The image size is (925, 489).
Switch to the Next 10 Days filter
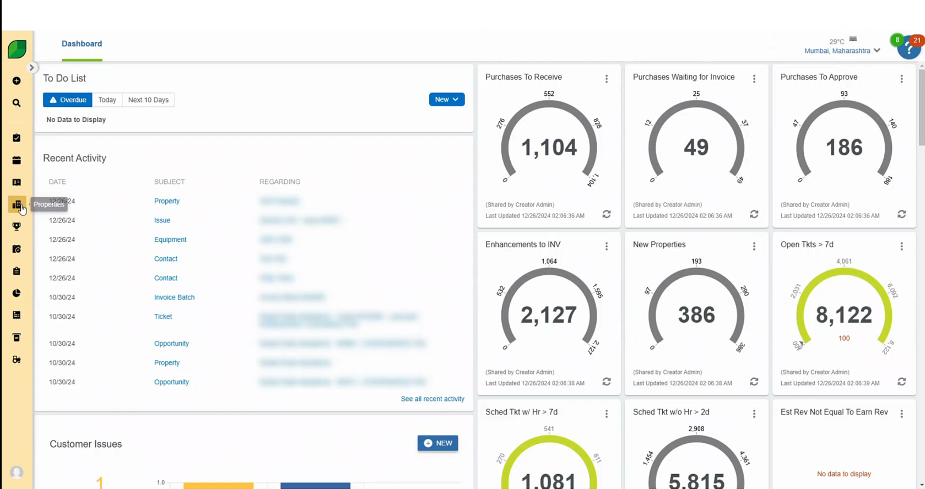point(148,100)
